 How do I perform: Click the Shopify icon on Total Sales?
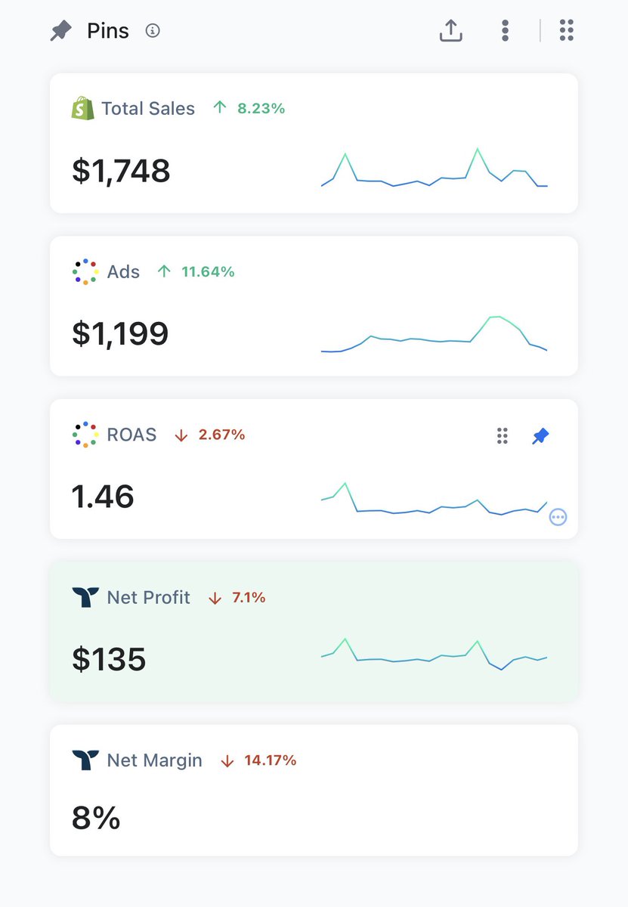pos(82,108)
